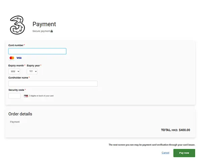The width and height of the screenshot is (201, 167).
Task: Click the Visa card logo
Action: pyautogui.click(x=19, y=58)
